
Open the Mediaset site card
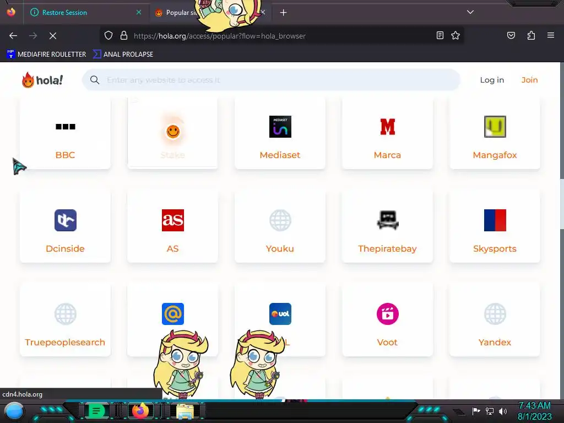[280, 133]
